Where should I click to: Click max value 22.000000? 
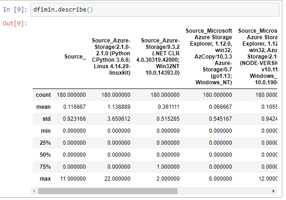[x=117, y=179]
